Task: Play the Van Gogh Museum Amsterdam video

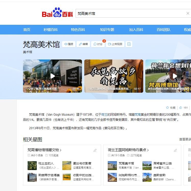Action: (52, 76)
